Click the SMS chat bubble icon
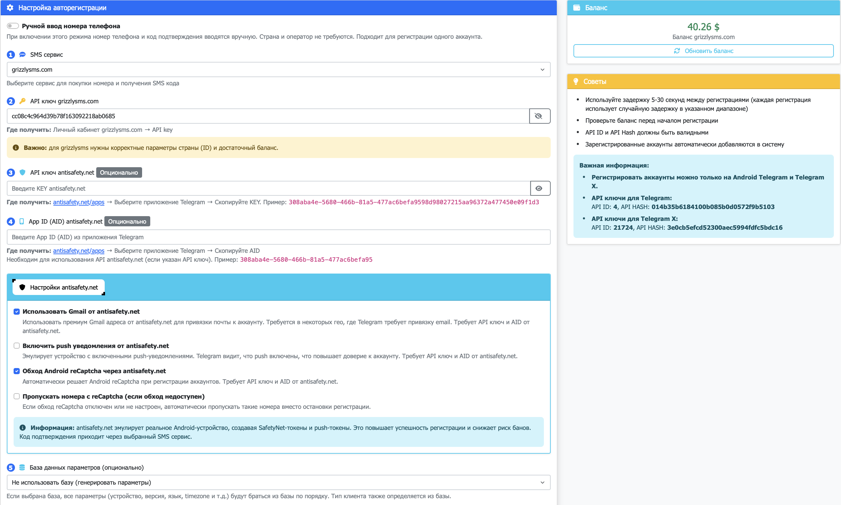Image resolution: width=841 pixels, height=505 pixels. 22,54
